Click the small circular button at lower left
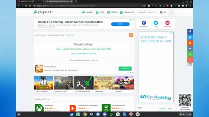The image size is (209, 117). [19, 108]
